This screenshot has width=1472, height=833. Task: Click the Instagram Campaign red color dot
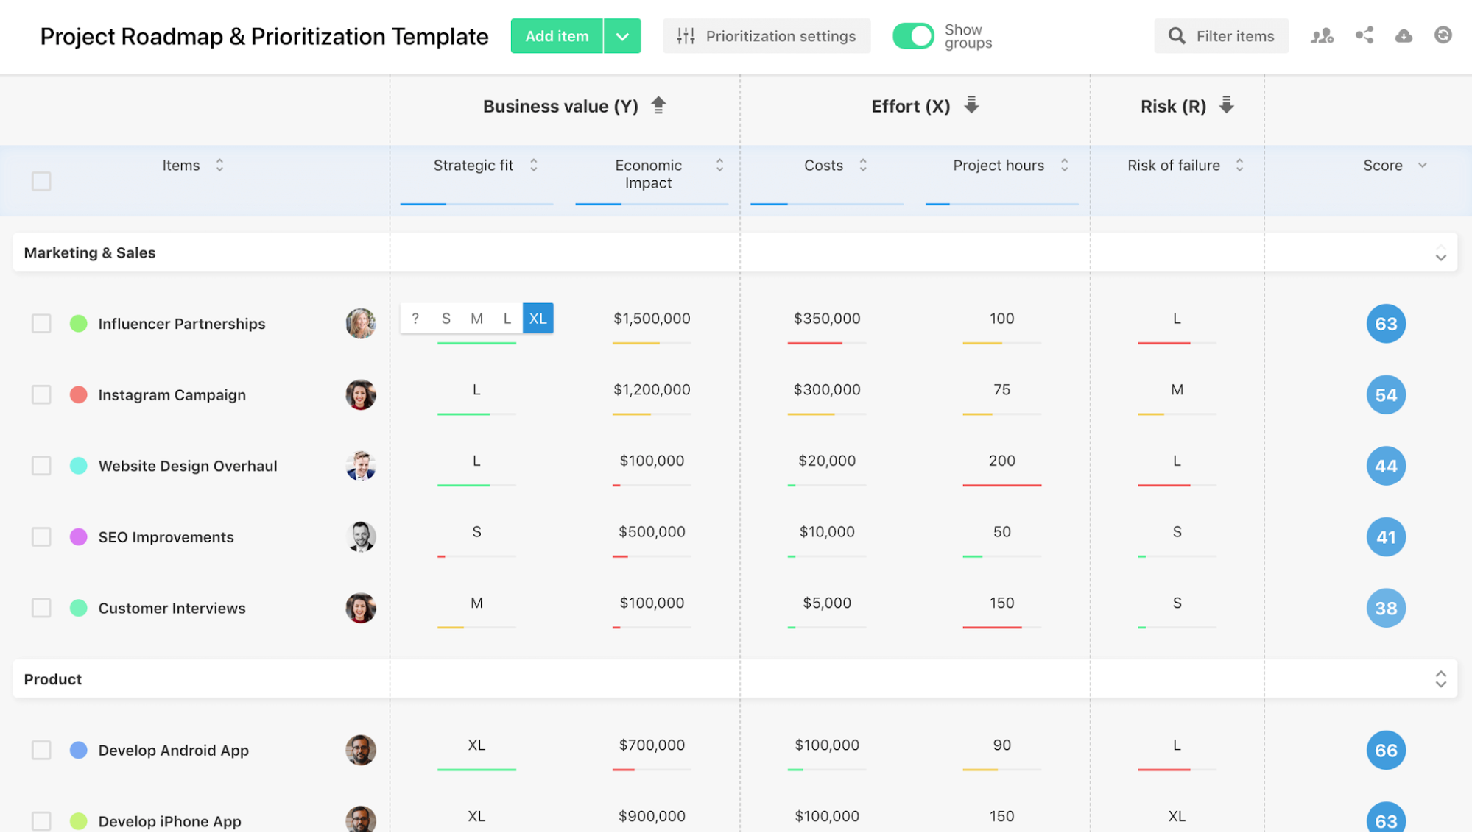[79, 395]
